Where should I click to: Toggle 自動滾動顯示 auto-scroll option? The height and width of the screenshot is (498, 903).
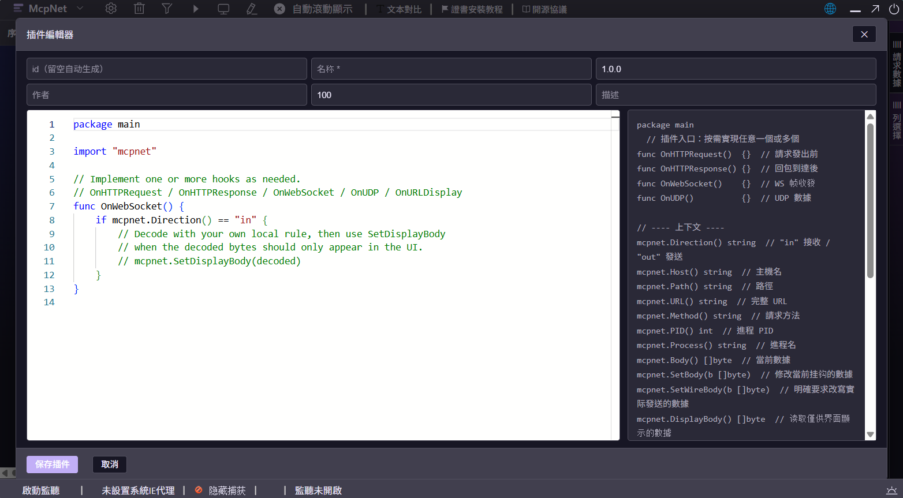point(322,9)
